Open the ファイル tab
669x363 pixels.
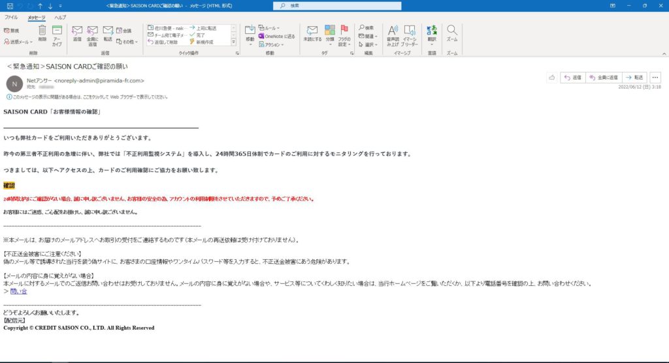11,17
